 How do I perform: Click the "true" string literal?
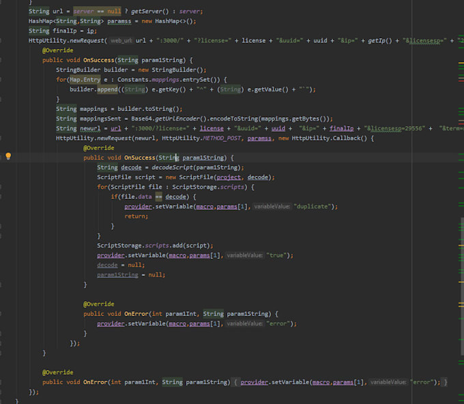click(276, 255)
